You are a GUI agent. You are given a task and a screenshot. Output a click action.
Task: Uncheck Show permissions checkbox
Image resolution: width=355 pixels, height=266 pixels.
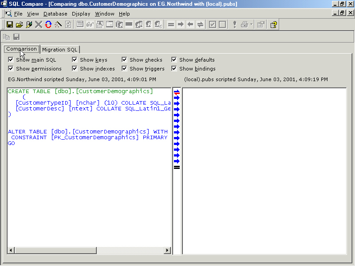[x=11, y=69]
